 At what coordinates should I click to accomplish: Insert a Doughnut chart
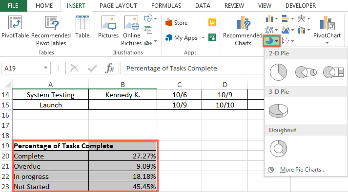tap(278, 148)
